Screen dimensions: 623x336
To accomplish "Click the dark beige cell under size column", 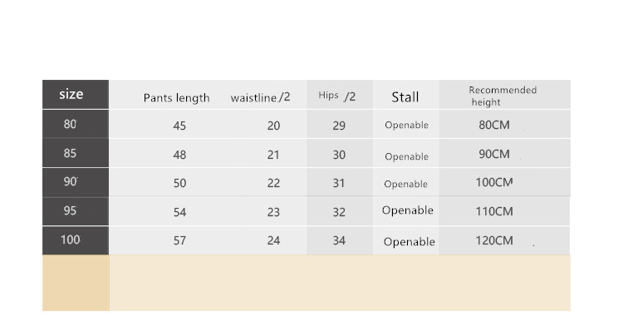I will tap(76, 283).
